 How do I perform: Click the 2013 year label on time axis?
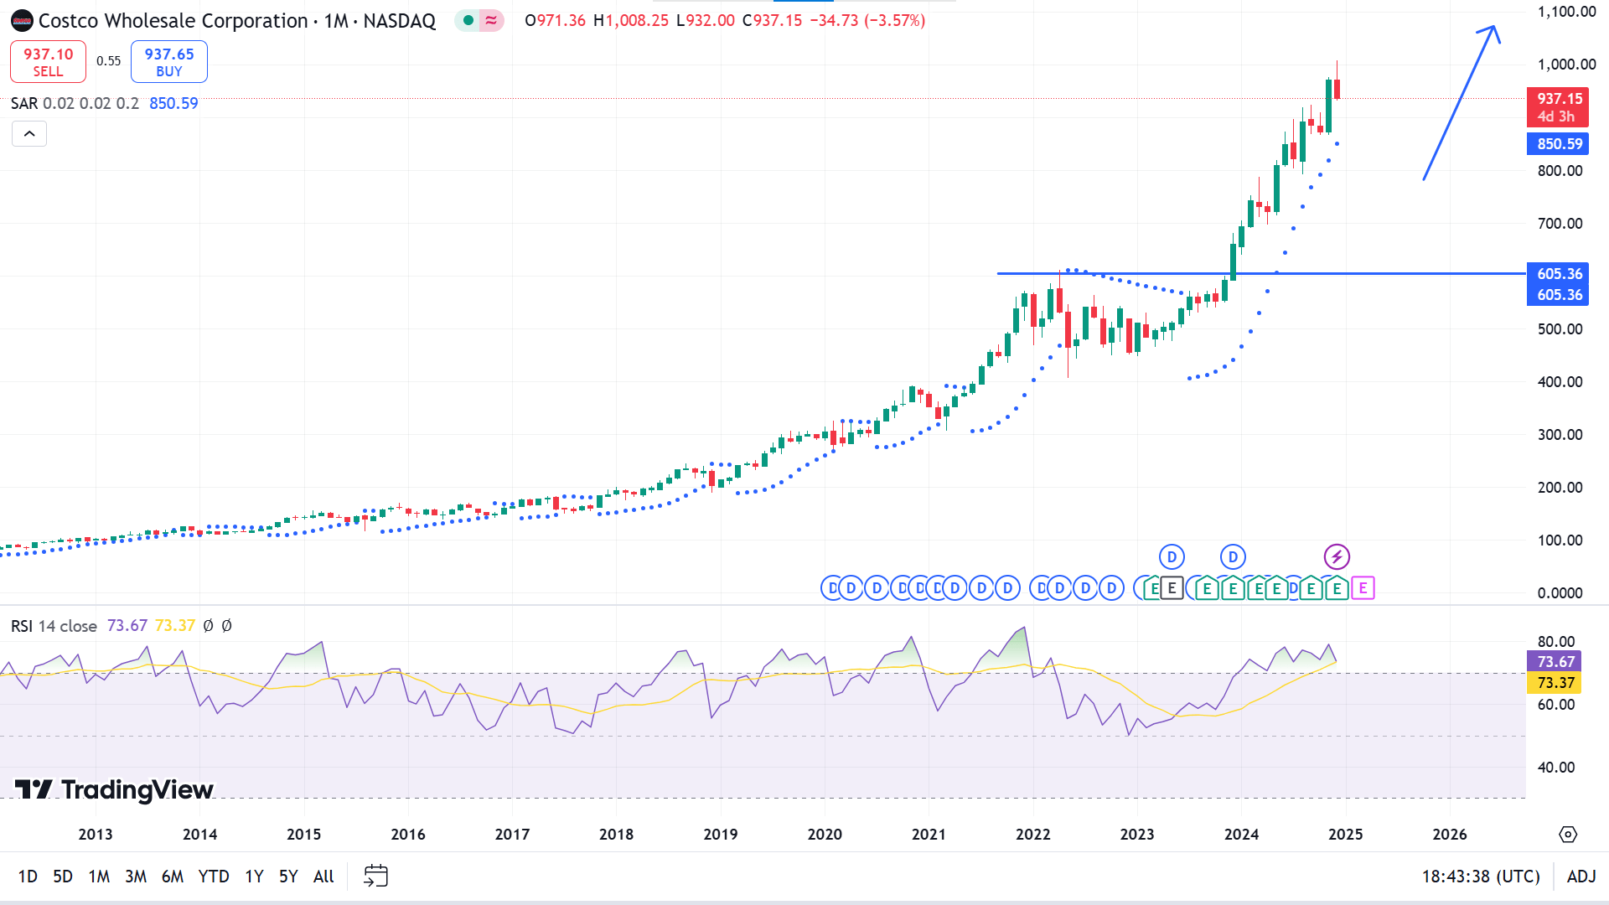pos(96,835)
